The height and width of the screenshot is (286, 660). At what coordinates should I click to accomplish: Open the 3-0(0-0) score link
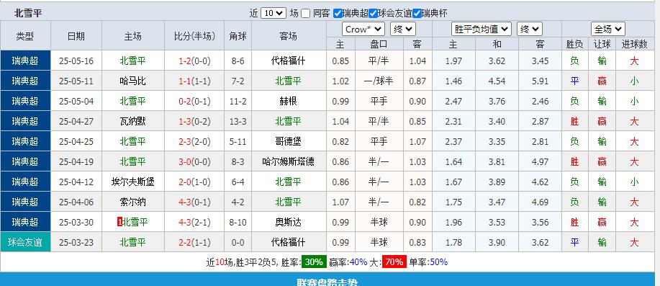[x=194, y=162]
